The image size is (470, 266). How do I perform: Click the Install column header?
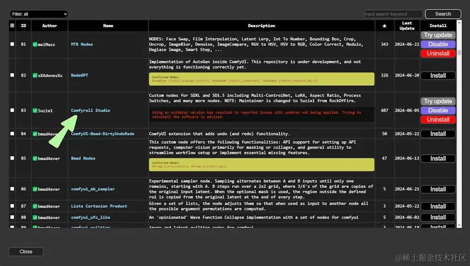(438, 26)
